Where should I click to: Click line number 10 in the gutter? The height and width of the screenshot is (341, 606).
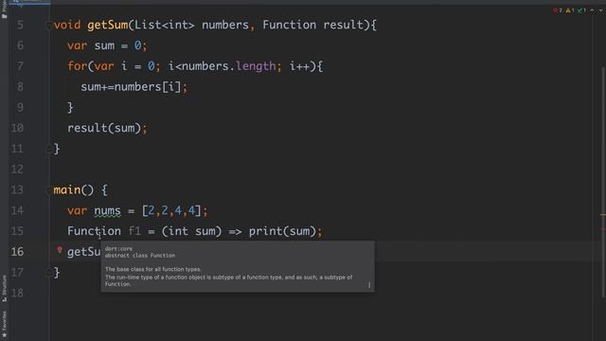[x=17, y=128]
